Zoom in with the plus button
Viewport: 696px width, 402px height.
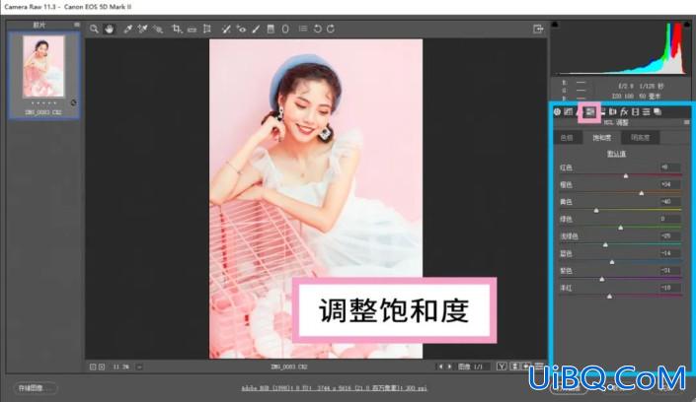coord(102,367)
